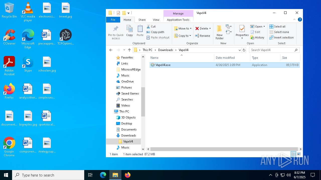The width and height of the screenshot is (321, 180).
Task: Click Invert selection
Action: pos(281,37)
